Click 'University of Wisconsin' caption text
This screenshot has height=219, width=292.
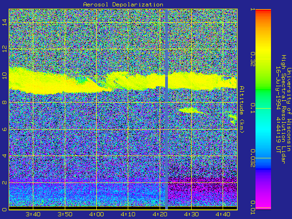coord(289,109)
